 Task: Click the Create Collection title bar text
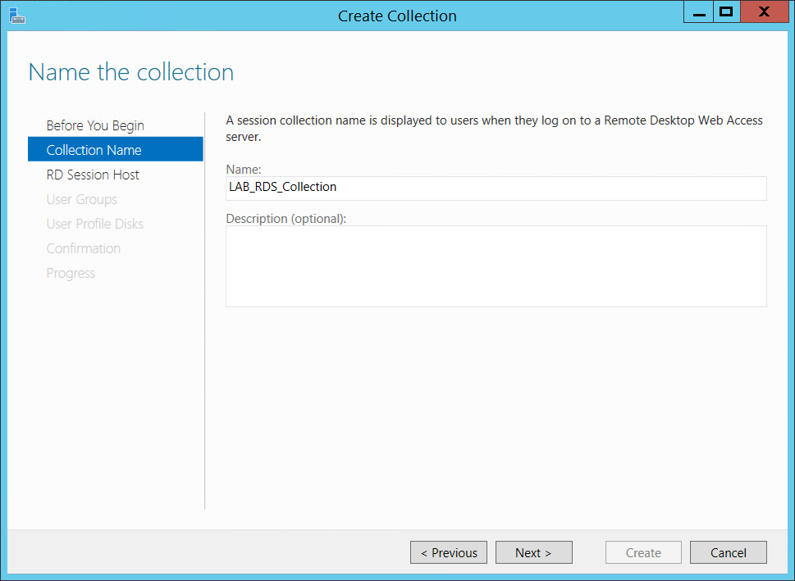pos(397,16)
